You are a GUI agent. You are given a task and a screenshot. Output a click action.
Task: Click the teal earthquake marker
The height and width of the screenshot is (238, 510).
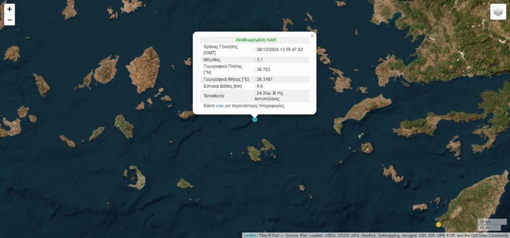[x=254, y=119]
